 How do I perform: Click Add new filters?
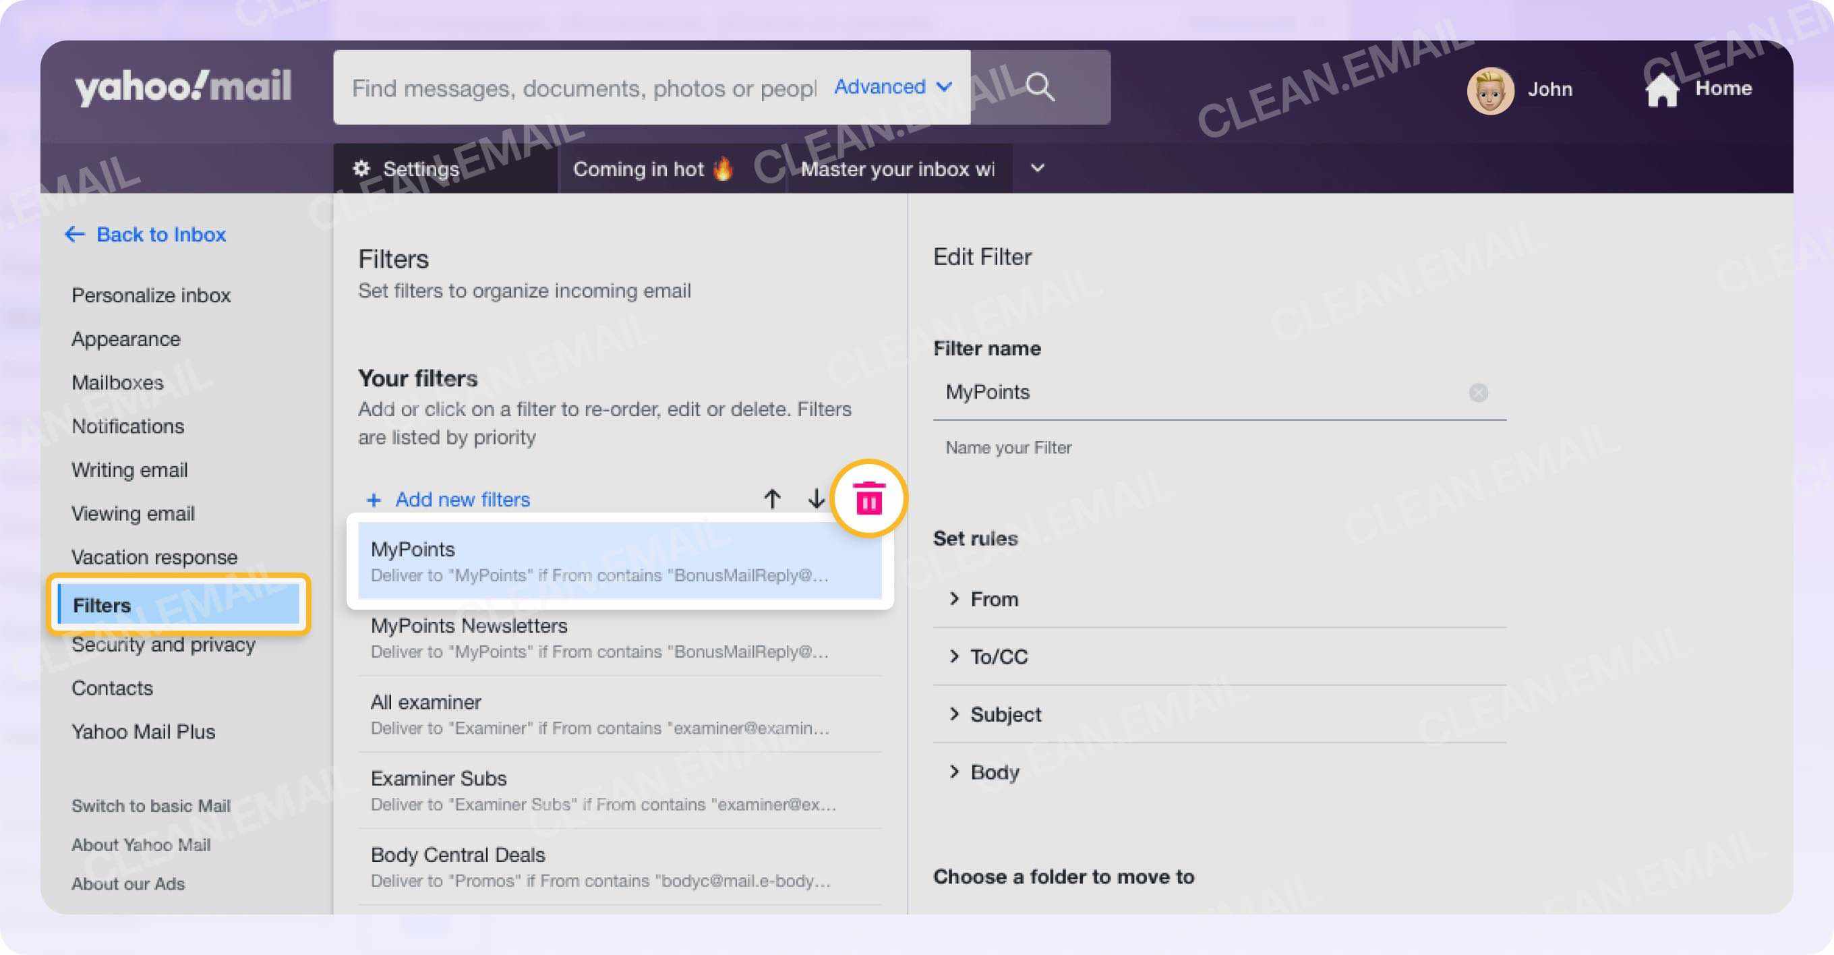tap(450, 499)
